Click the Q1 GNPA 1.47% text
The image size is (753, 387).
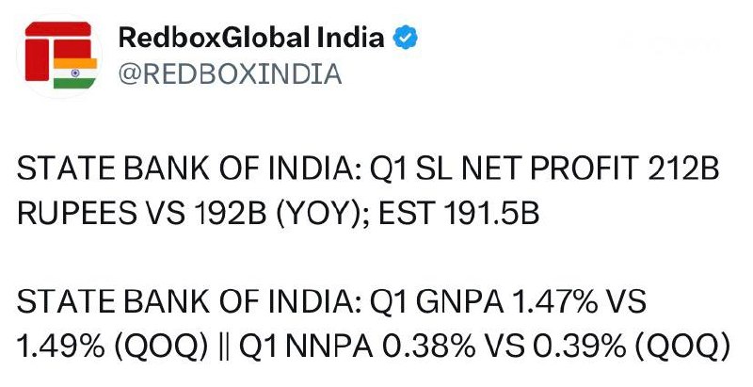tap(484, 302)
